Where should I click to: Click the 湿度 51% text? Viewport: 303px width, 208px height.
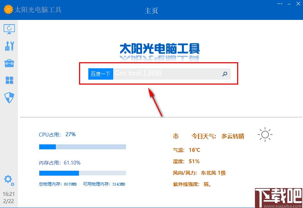point(186,161)
